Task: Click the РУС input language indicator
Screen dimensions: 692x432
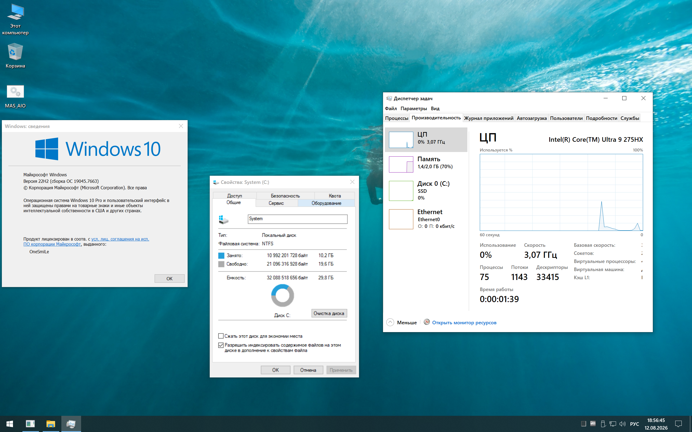Action: pyautogui.click(x=634, y=424)
